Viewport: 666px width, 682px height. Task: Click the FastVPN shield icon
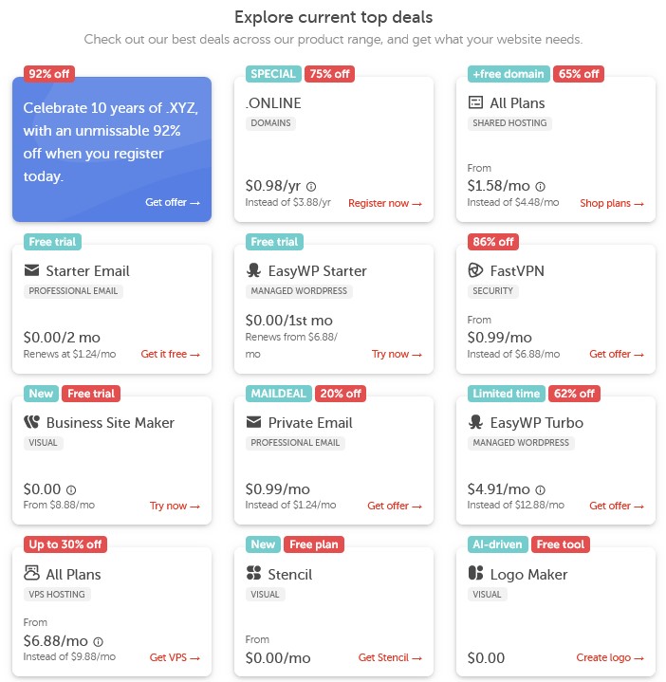tap(475, 270)
